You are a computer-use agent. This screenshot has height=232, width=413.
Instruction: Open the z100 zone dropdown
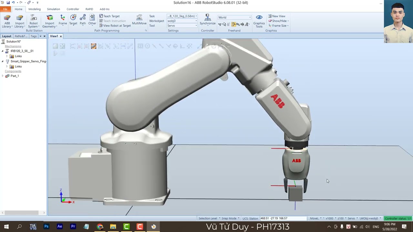[342, 218]
